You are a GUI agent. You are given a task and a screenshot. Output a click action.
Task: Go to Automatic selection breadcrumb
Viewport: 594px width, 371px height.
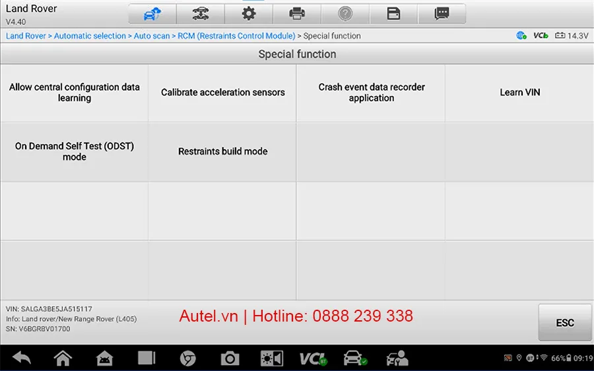pos(90,36)
